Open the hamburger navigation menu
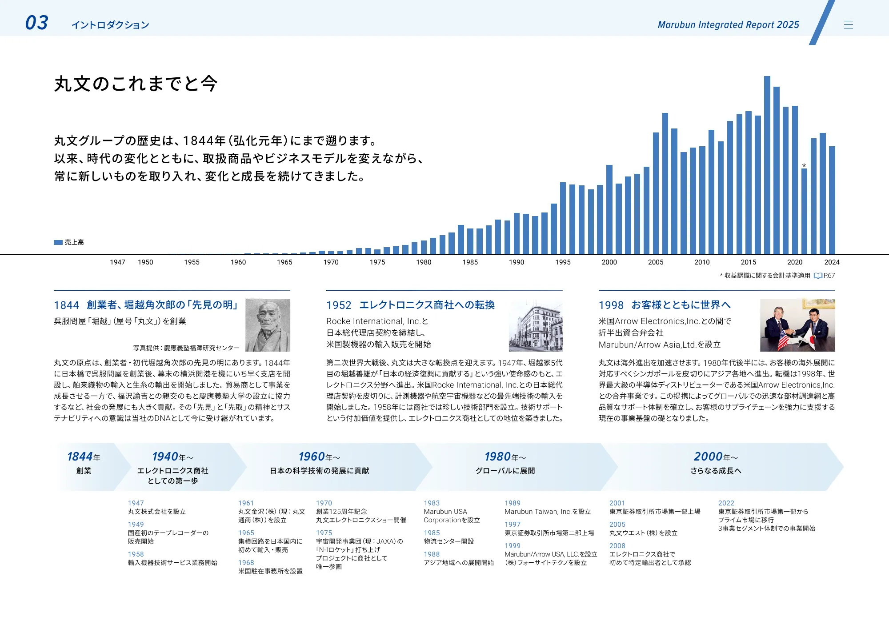Screen dimensions: 889x629 click(x=849, y=24)
